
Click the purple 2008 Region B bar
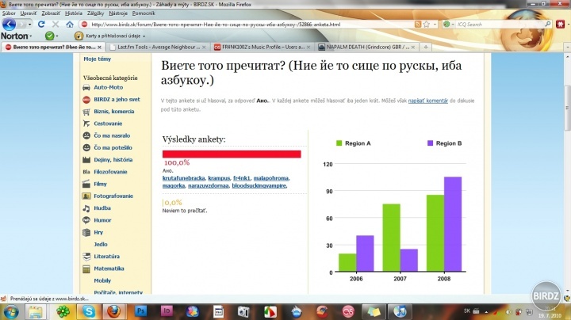453,224
